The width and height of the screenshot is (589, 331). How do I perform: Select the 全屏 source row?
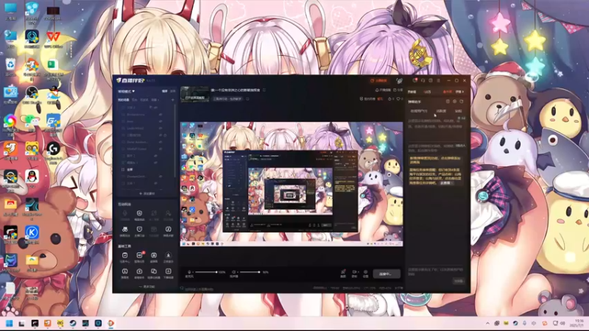[145, 170]
